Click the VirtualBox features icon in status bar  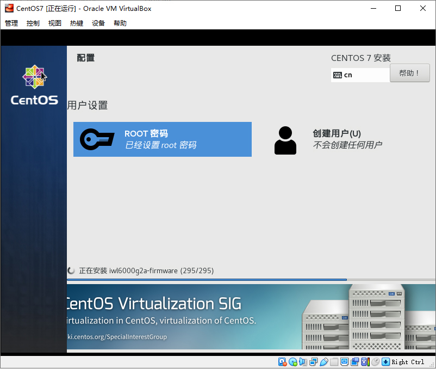pyautogui.click(x=365, y=361)
